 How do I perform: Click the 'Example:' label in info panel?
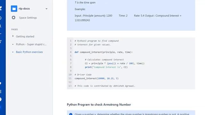tap(80, 9)
